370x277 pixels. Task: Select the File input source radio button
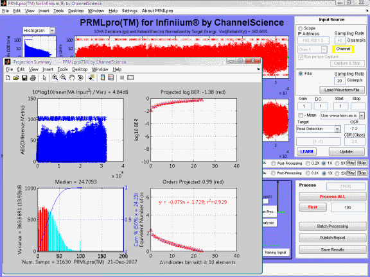301,74
